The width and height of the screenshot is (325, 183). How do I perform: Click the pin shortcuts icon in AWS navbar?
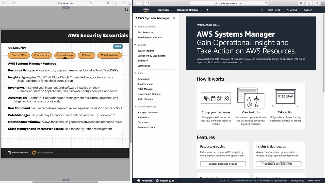(207, 10)
